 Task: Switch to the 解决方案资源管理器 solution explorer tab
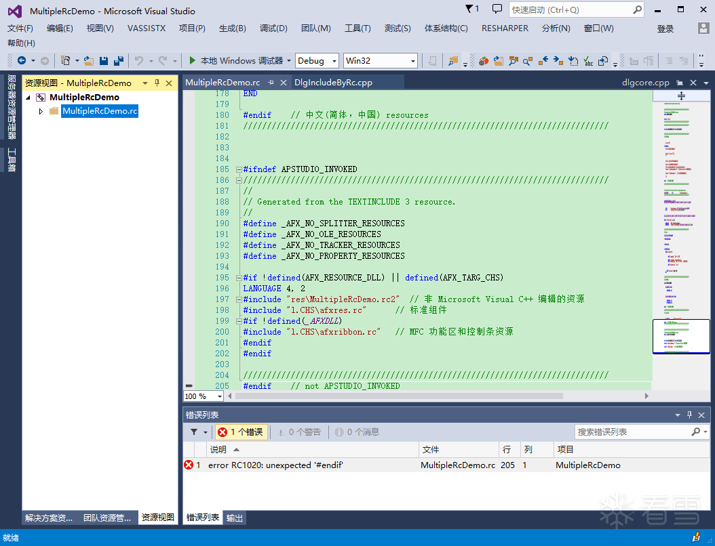click(x=49, y=518)
